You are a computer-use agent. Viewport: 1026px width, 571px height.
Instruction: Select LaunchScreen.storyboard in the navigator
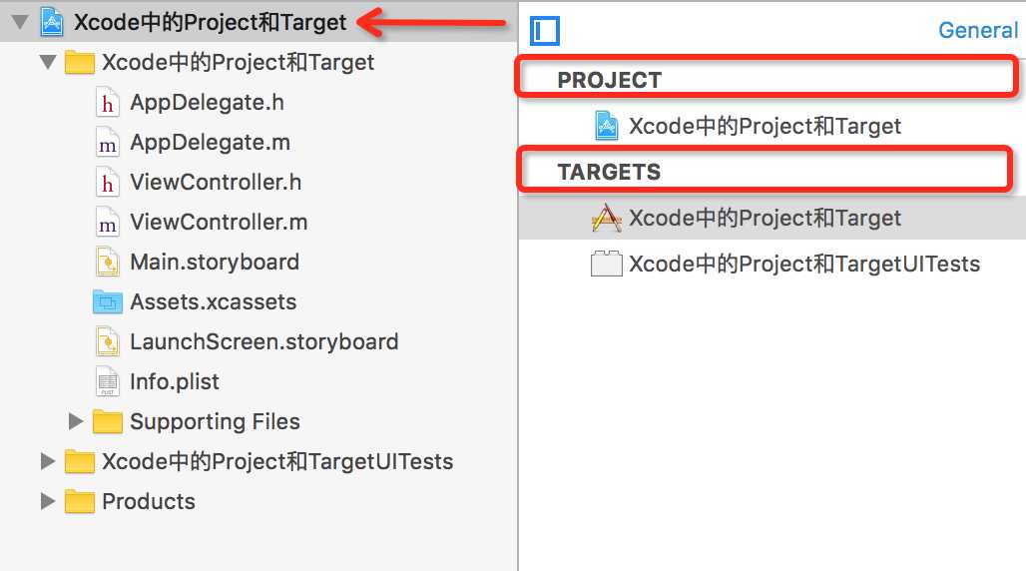264,341
